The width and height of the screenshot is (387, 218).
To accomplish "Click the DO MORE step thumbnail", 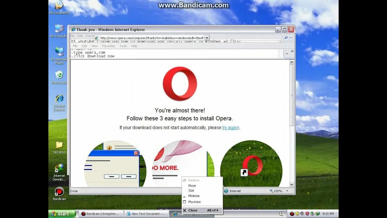I will (x=183, y=164).
